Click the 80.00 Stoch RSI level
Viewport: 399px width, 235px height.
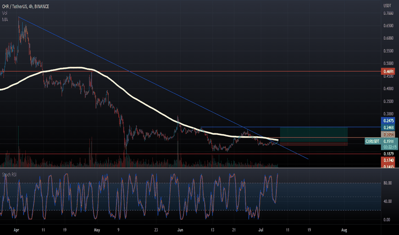click(387, 183)
